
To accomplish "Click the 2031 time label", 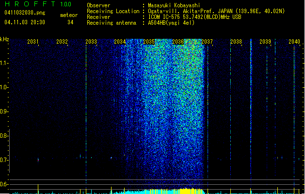I will click(32, 41).
